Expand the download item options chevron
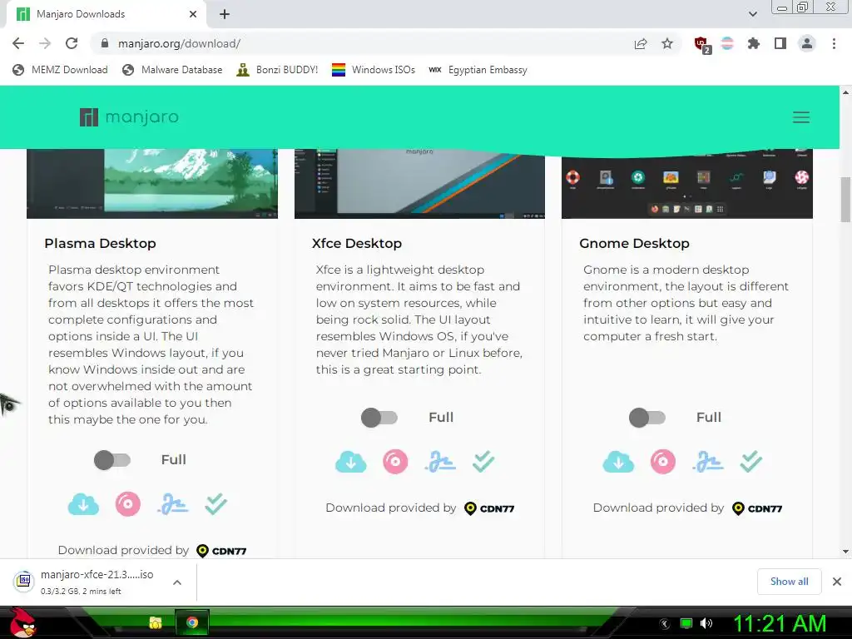Viewport: 852px width, 639px height. click(177, 582)
